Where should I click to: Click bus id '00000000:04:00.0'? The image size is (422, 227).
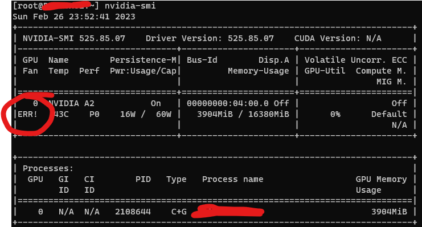[x=228, y=103]
